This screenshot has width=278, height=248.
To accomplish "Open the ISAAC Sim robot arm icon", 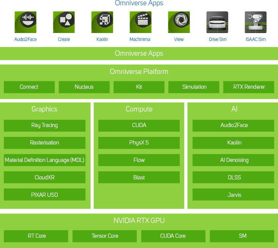I will pyautogui.click(x=256, y=22).
